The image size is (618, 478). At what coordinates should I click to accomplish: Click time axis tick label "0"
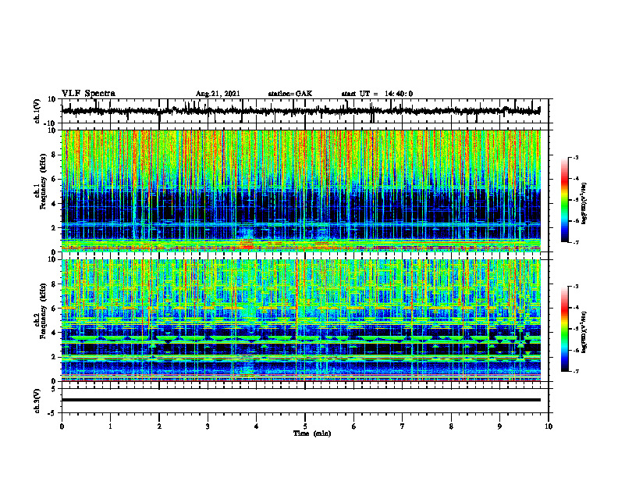pyautogui.click(x=62, y=426)
